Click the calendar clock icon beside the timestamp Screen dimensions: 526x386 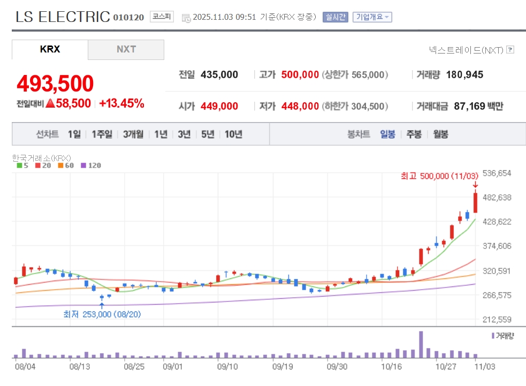pyautogui.click(x=186, y=18)
